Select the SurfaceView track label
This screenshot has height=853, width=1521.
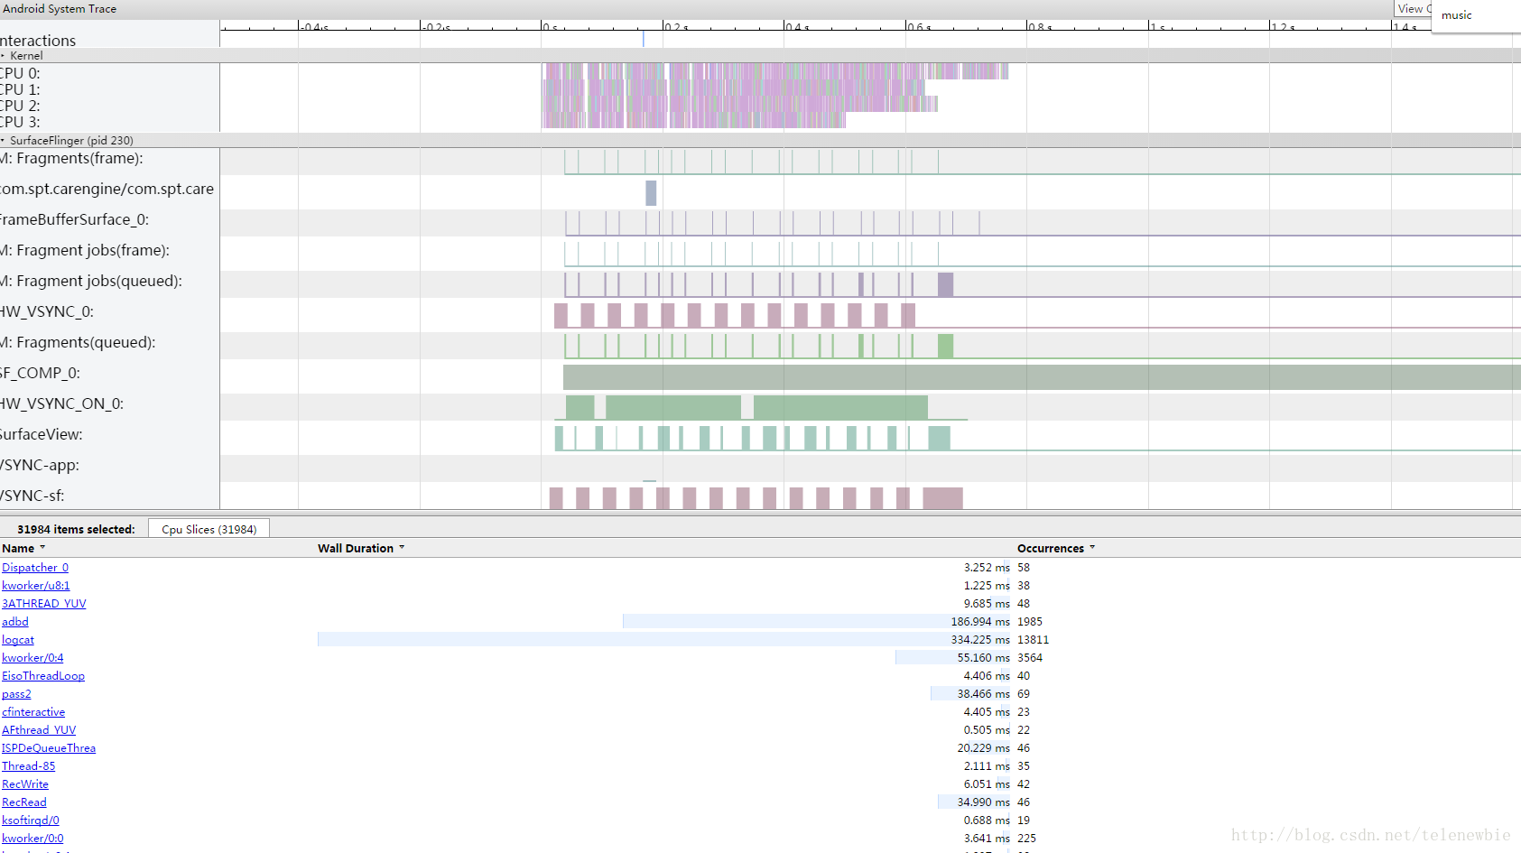click(x=42, y=434)
